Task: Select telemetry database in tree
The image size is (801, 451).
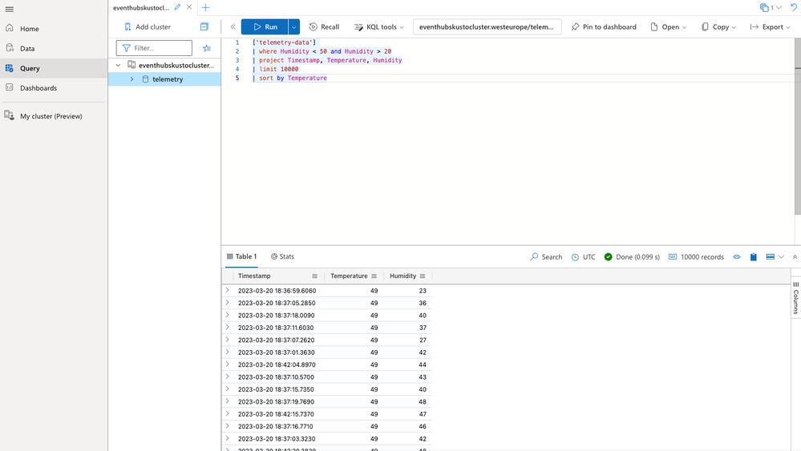Action: (168, 79)
